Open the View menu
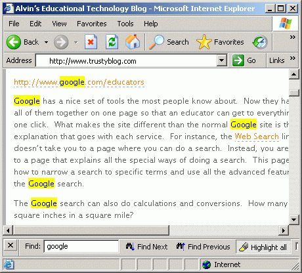The width and height of the screenshot is (302, 273). coord(59,24)
